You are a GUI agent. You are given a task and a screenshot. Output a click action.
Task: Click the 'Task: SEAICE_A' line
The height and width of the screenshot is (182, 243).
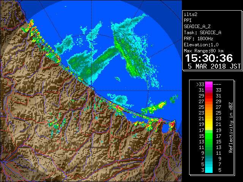202,33
